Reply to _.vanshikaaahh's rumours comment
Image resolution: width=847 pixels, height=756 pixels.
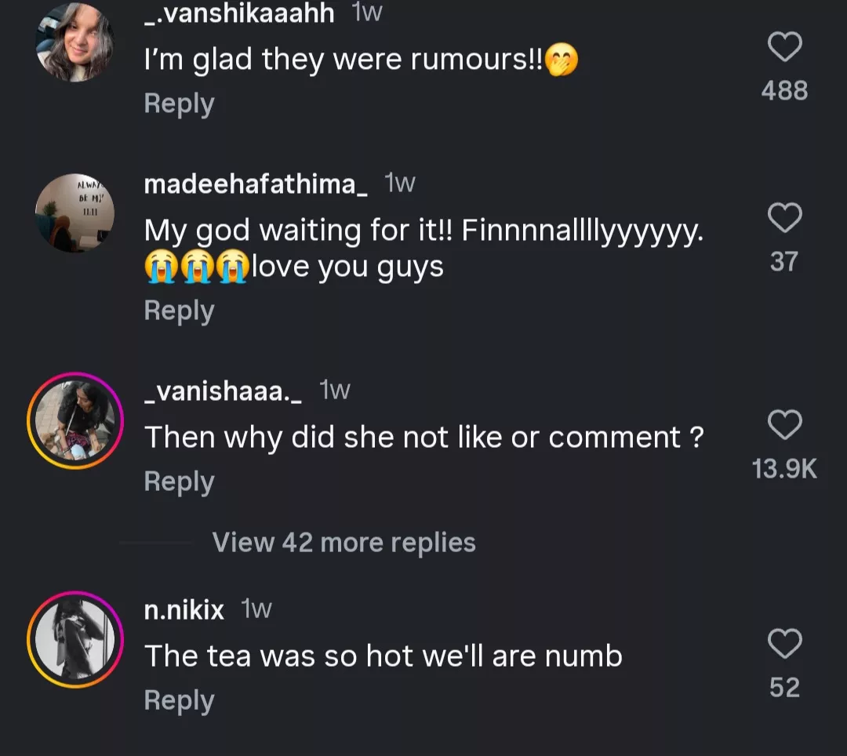(x=179, y=104)
